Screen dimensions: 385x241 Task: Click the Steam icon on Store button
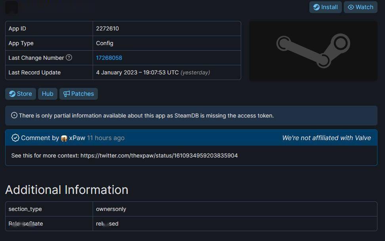click(x=12, y=94)
